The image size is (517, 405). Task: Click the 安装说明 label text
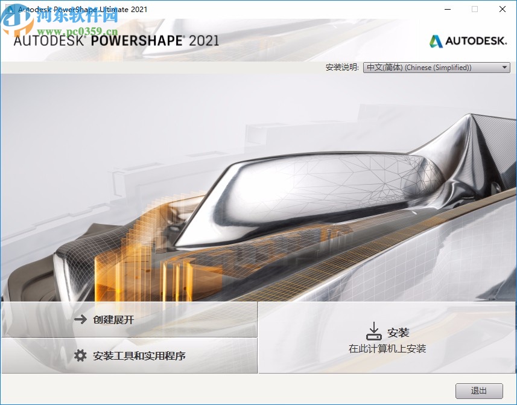coord(341,67)
